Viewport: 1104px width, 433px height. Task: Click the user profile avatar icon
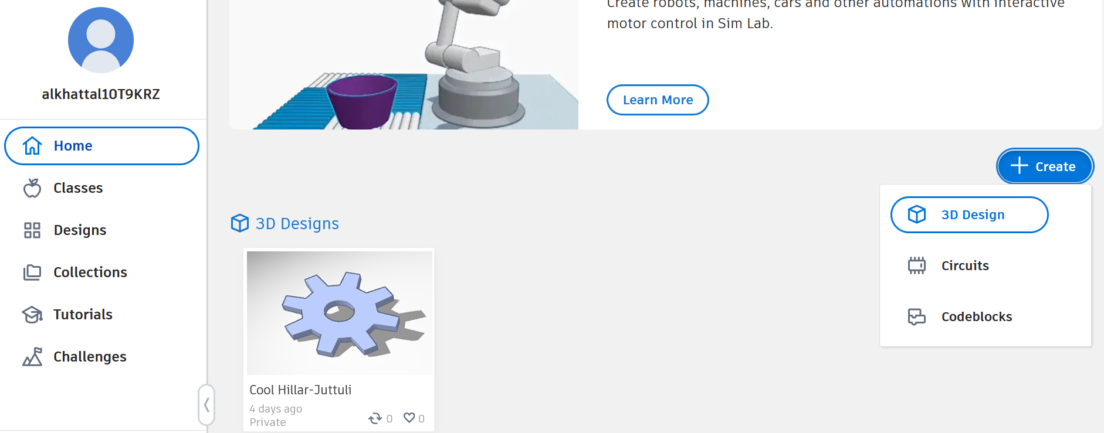[101, 40]
